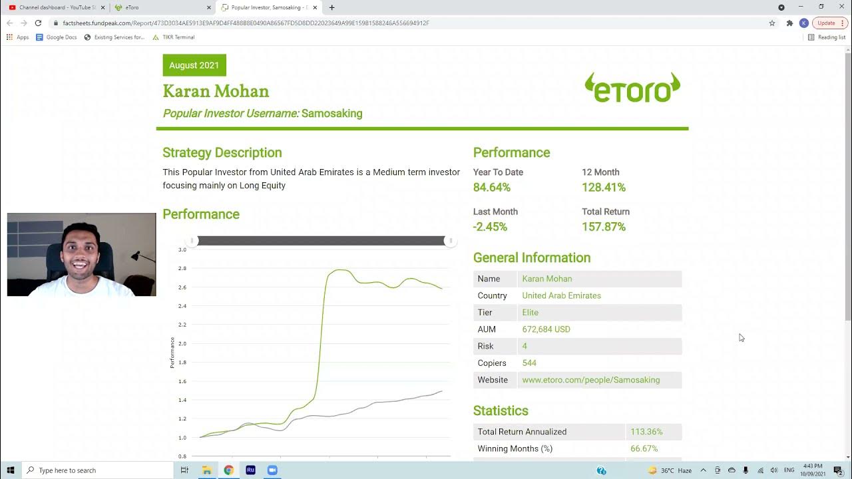Open File Explorer from the taskbar
The image size is (852, 479).
206,470
